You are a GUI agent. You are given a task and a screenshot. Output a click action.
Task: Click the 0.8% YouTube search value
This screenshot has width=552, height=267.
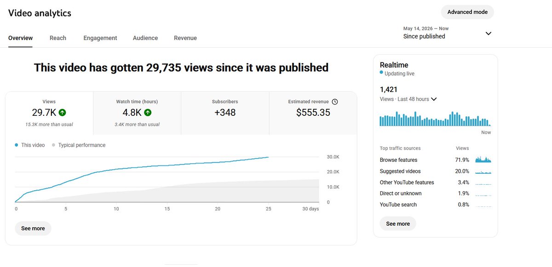[464, 205]
